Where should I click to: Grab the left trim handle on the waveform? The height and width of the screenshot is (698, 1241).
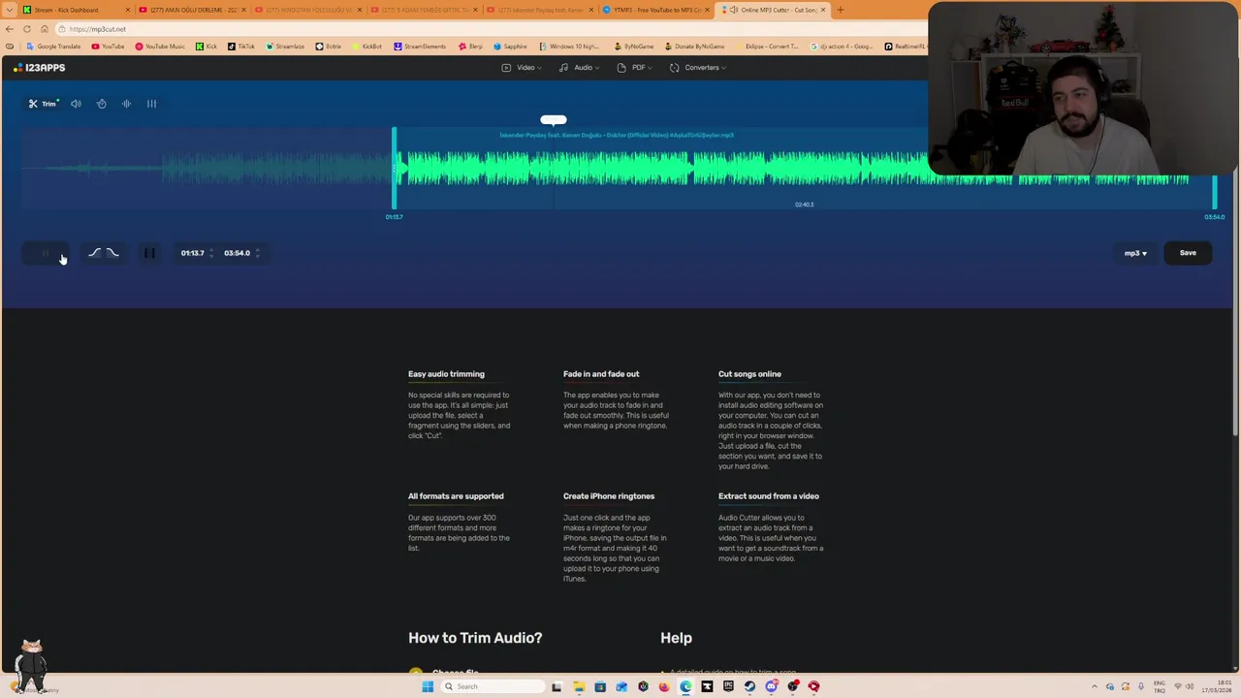[x=394, y=169]
